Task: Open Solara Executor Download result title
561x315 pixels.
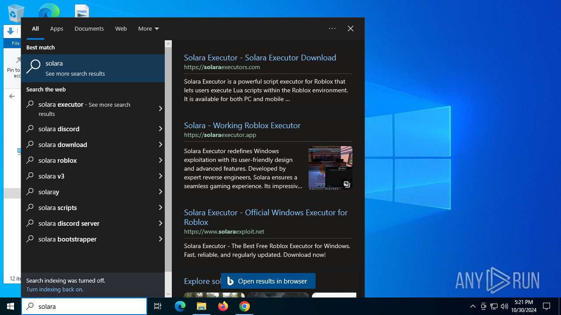Action: (260, 57)
